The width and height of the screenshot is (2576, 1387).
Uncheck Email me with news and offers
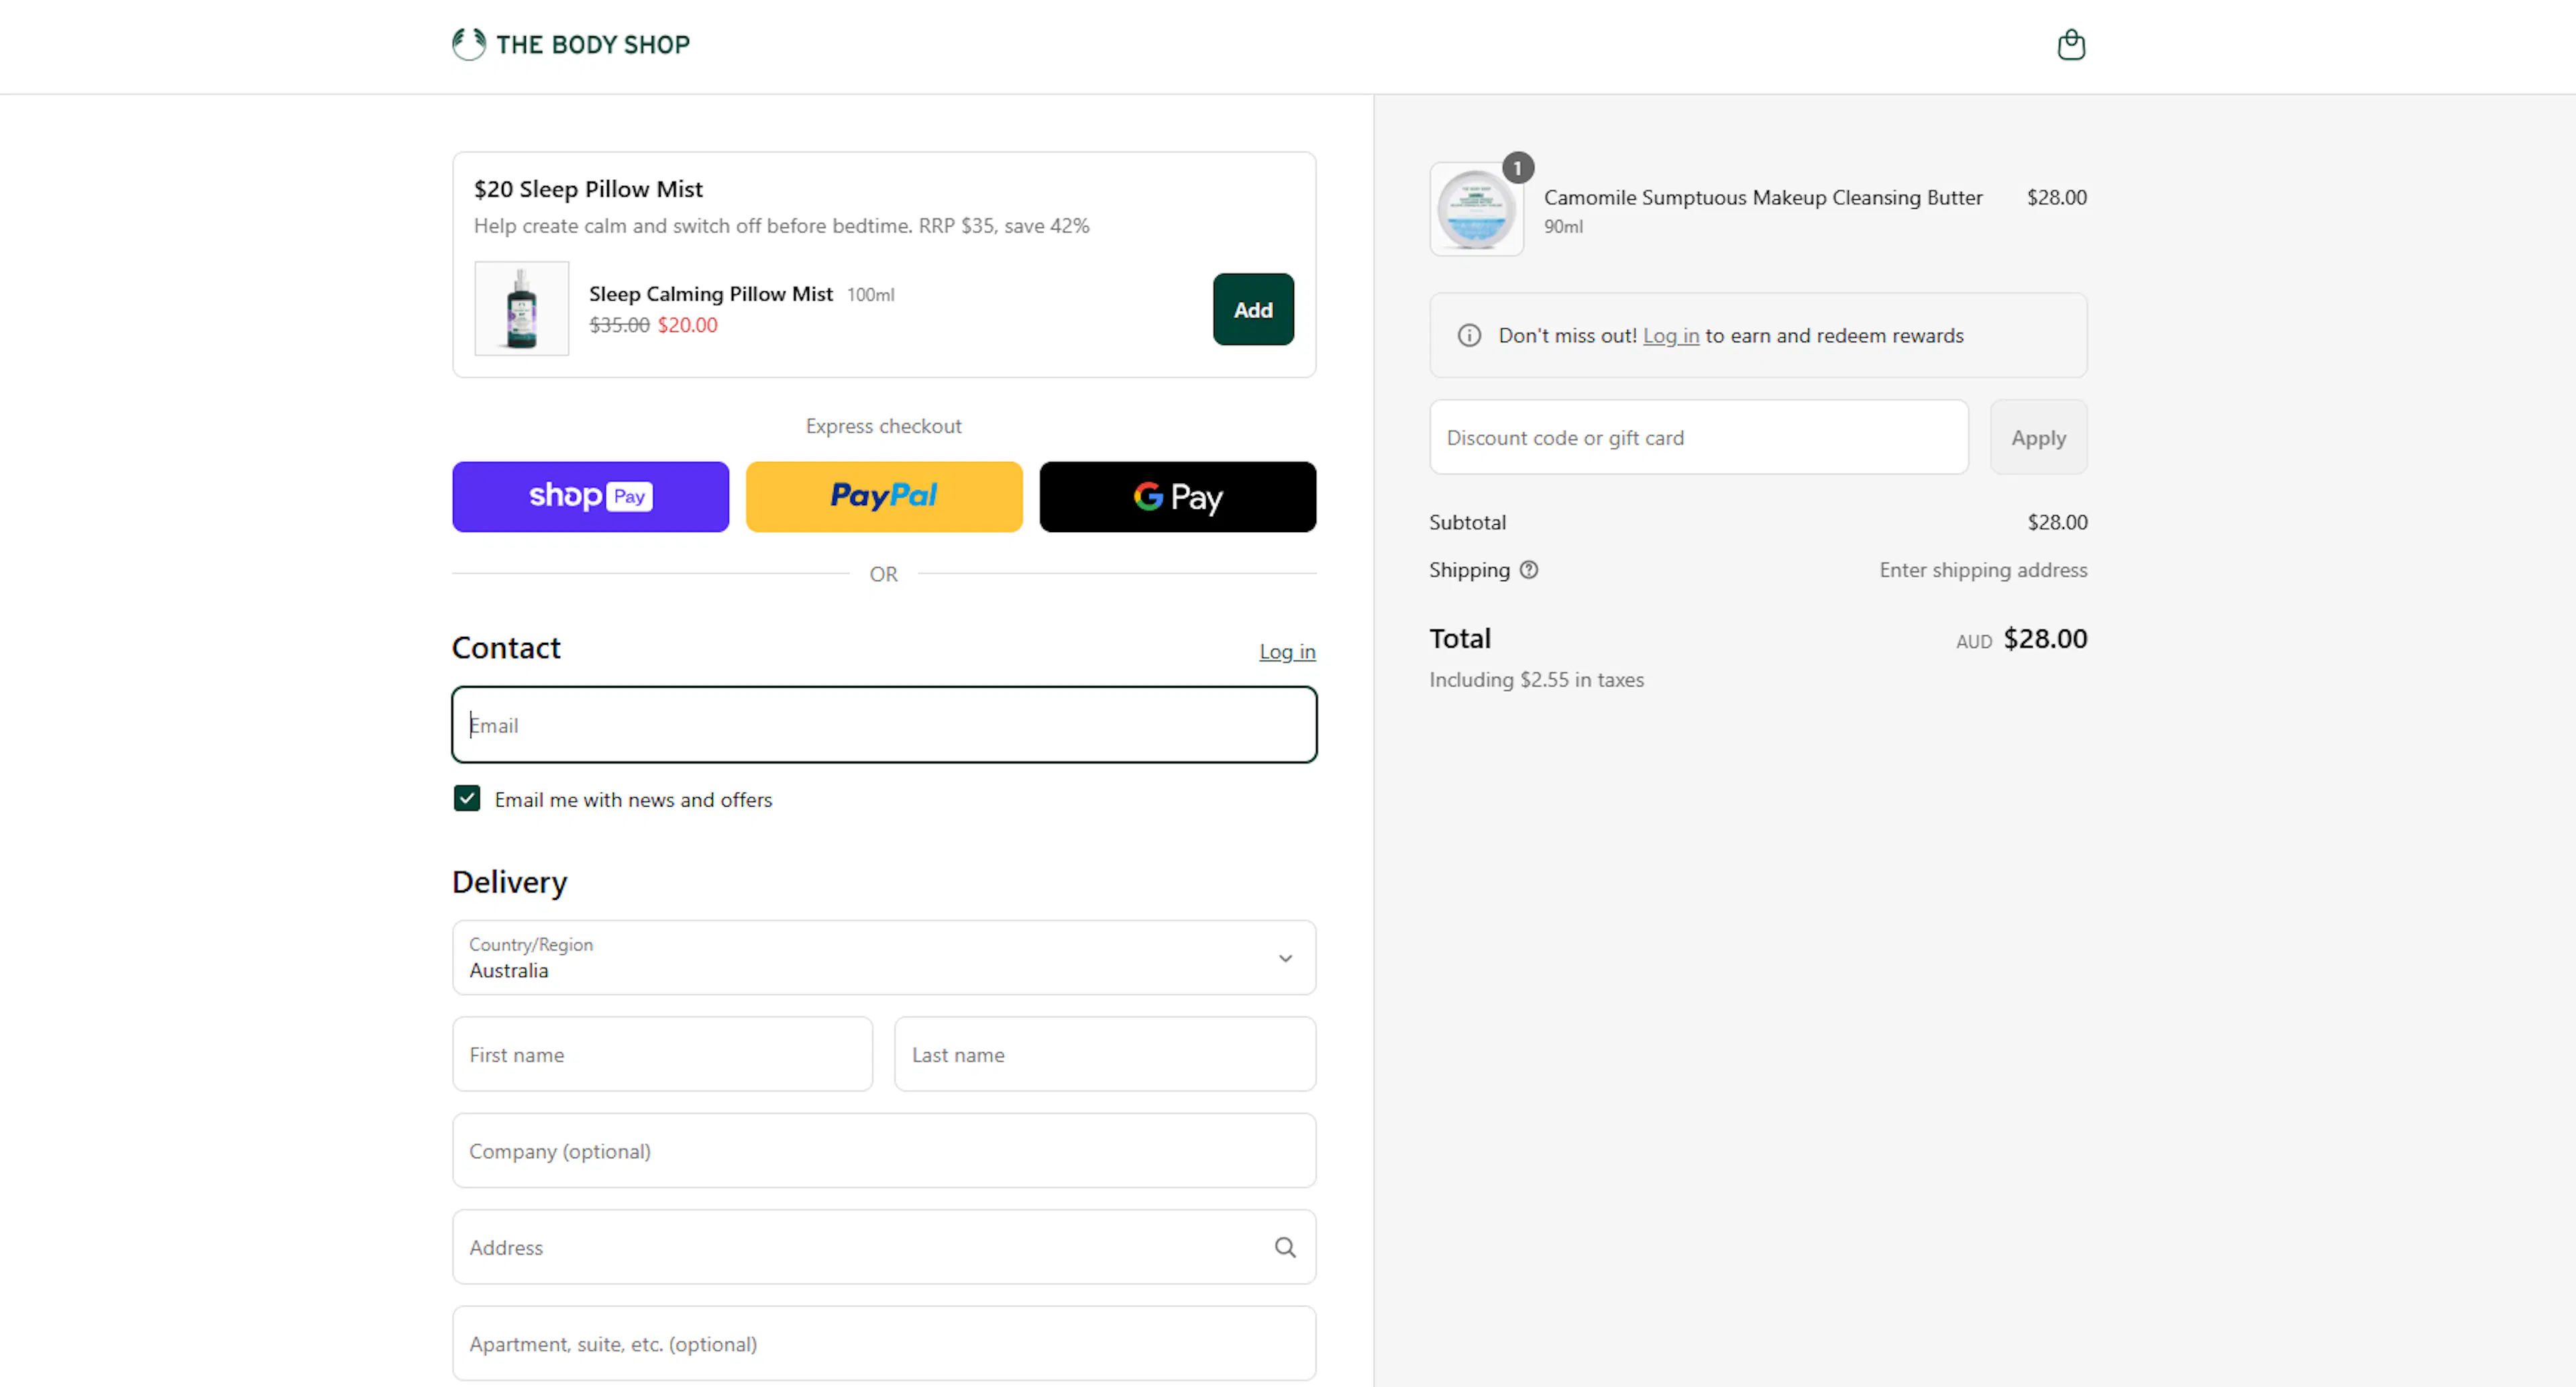[x=467, y=799]
